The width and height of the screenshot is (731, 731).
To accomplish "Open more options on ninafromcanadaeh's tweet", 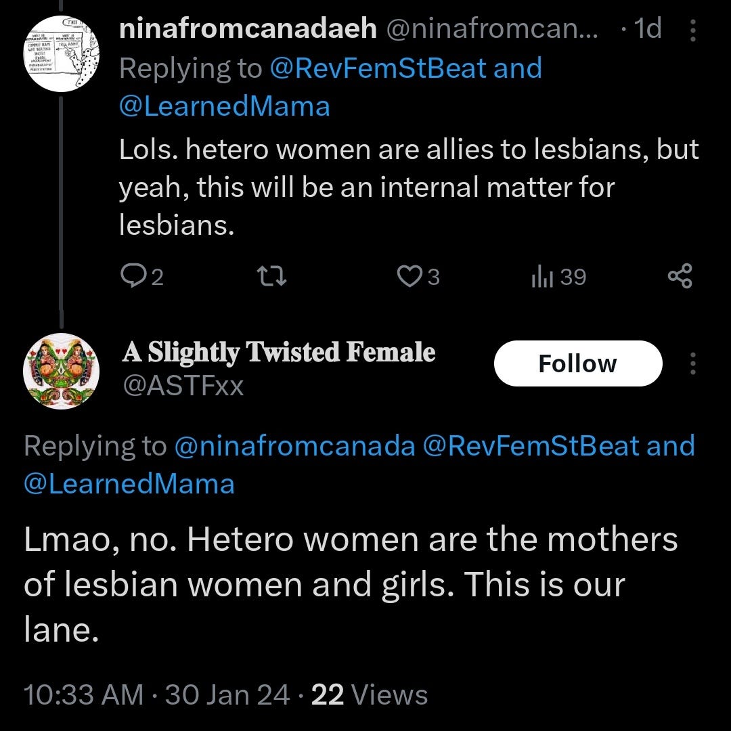I will (692, 30).
